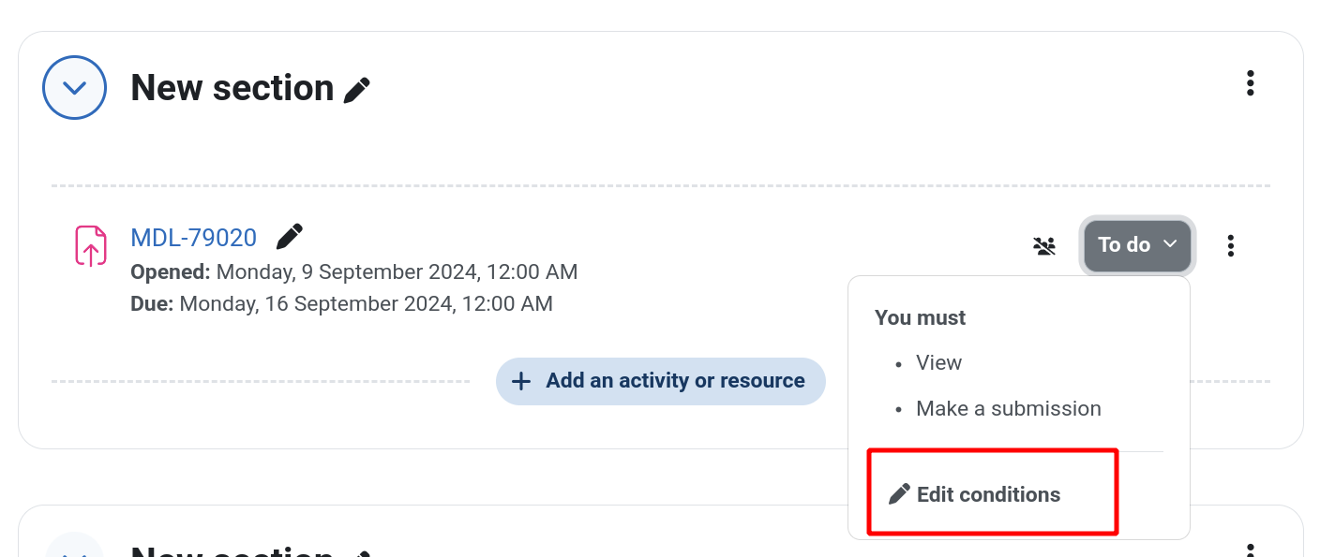The image size is (1320, 557).
Task: Click the group mode icon
Action: [1044, 246]
